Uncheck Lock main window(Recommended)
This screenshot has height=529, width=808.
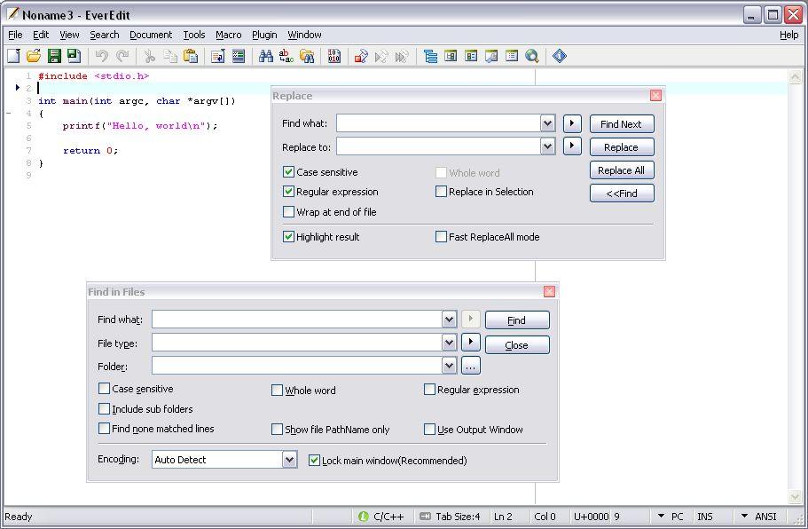pyautogui.click(x=314, y=460)
